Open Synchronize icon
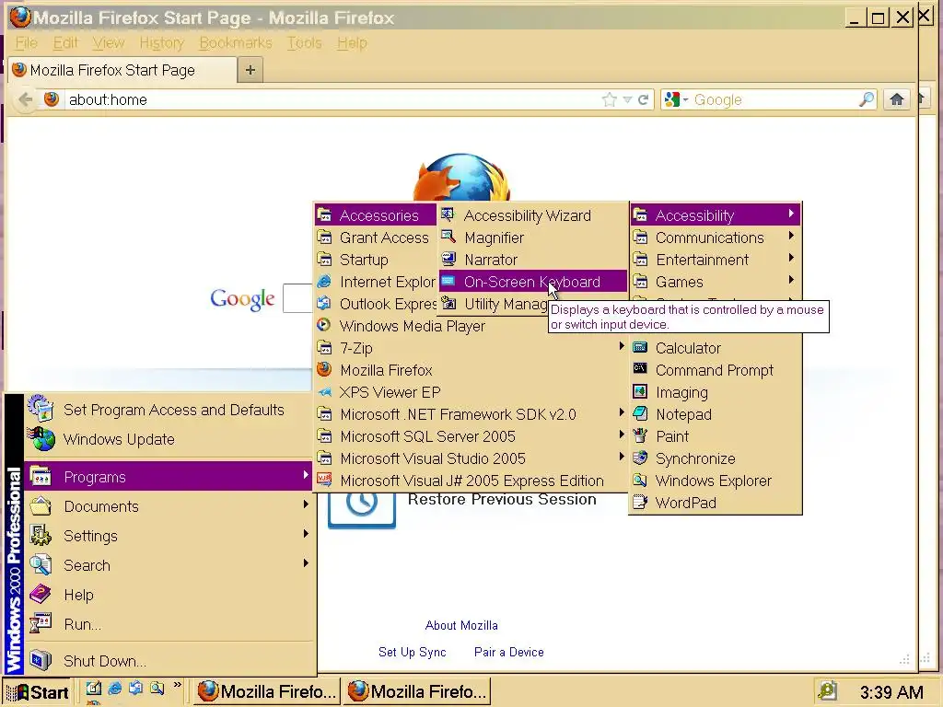943x707 pixels. coord(641,458)
